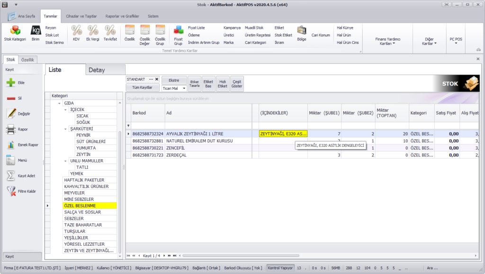Click the Ekstre button
Image resolution: width=485 pixels, height=274 pixels.
[x=174, y=80]
